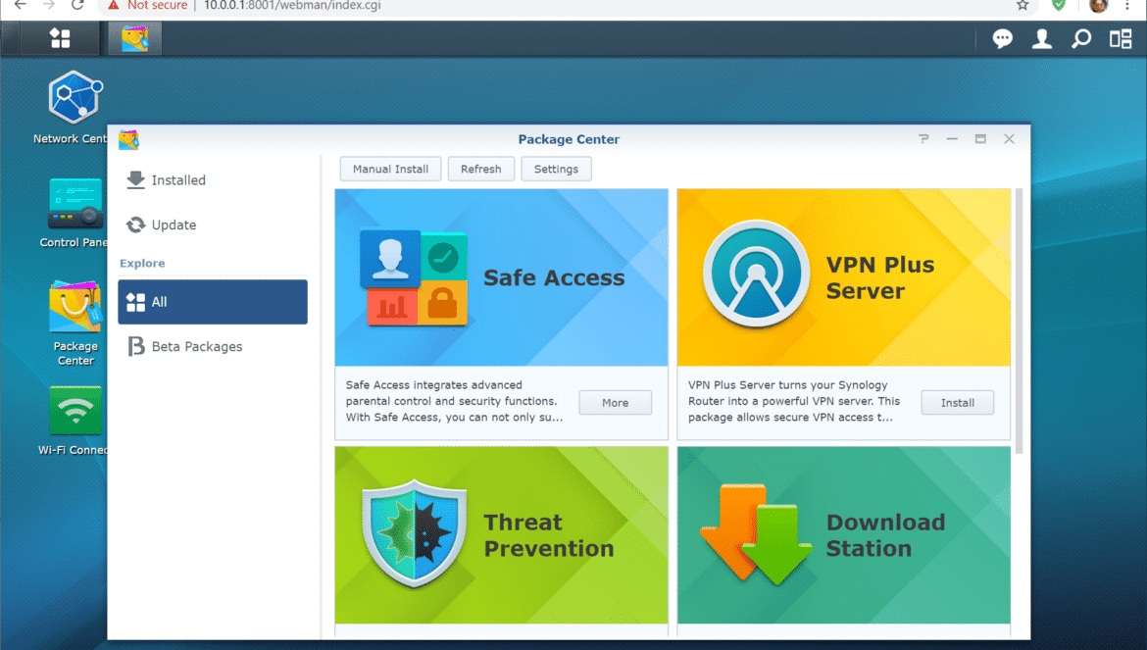Click browser back arrow
The width and height of the screenshot is (1147, 650).
[20, 6]
